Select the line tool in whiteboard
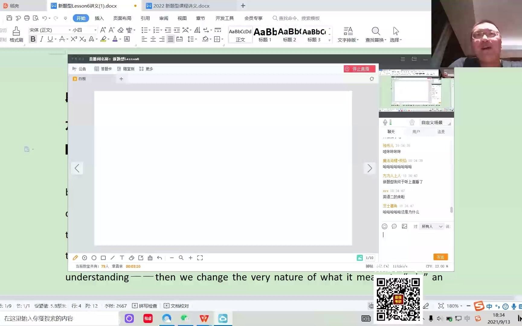The height and width of the screenshot is (326, 522). point(113,258)
